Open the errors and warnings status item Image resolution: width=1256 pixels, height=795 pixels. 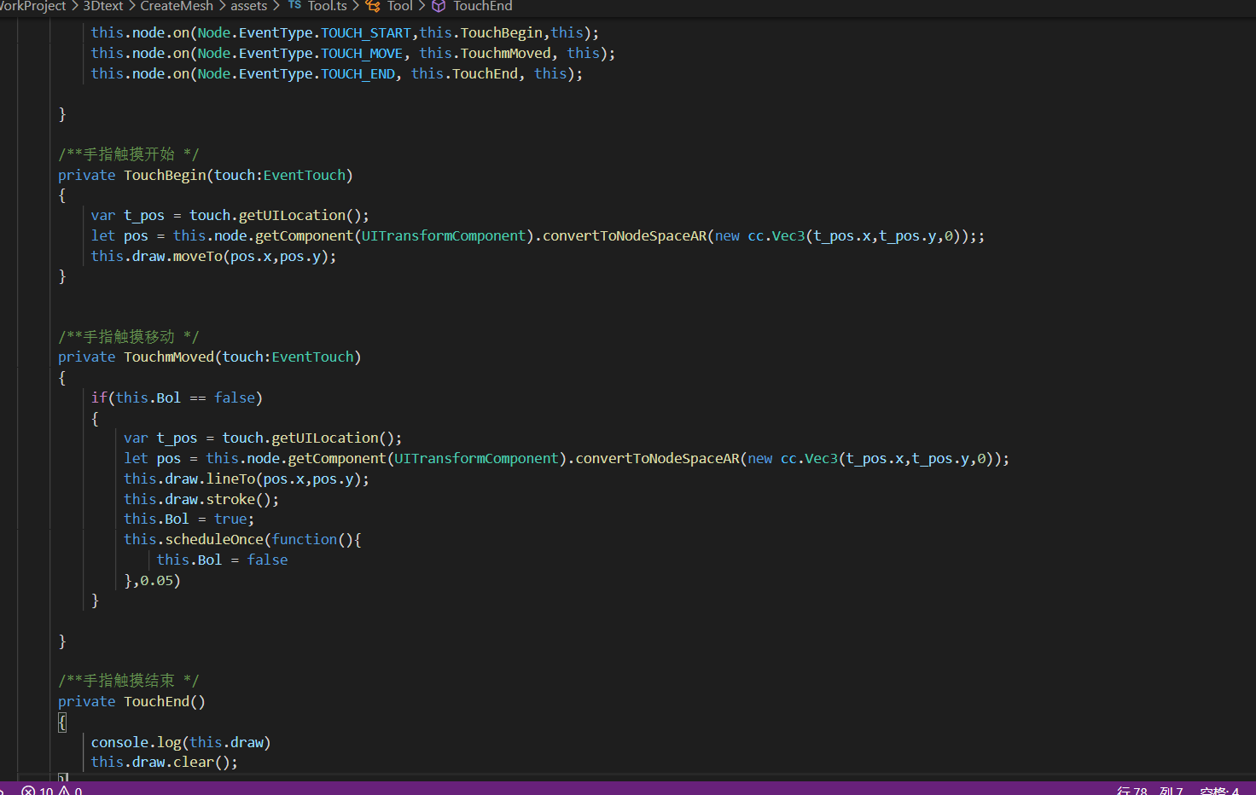[x=51, y=791]
